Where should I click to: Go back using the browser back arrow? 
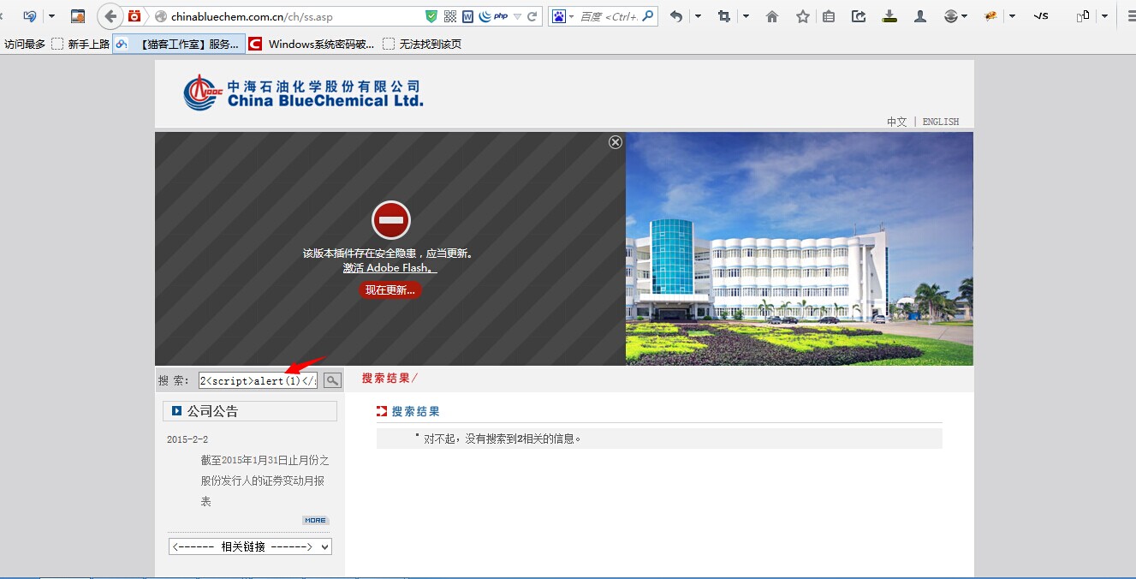(x=110, y=16)
